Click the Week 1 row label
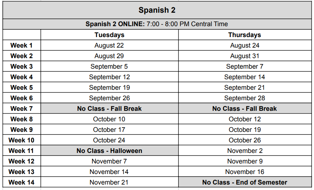This screenshot has width=314, height=190. click(22, 45)
